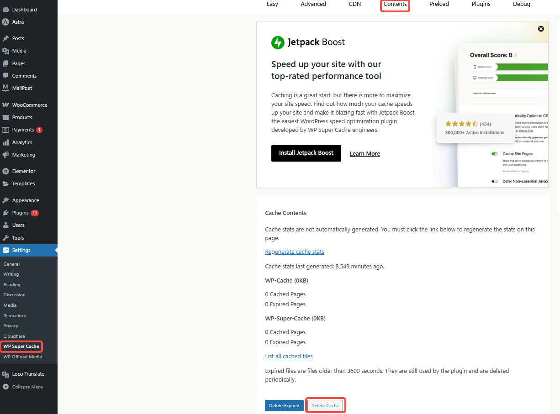This screenshot has height=414, width=560.
Task: Click the Install Jetpack Boost button
Action: pyautogui.click(x=306, y=153)
